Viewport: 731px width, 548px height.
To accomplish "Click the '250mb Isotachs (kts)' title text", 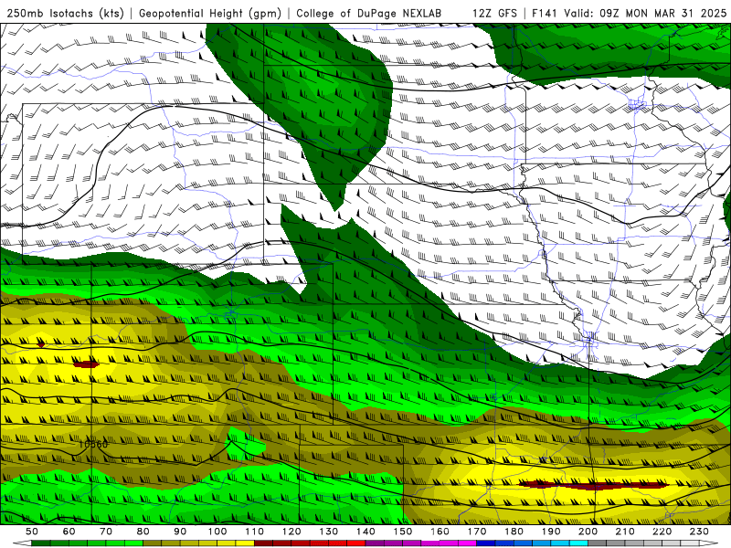I will click(x=65, y=14).
